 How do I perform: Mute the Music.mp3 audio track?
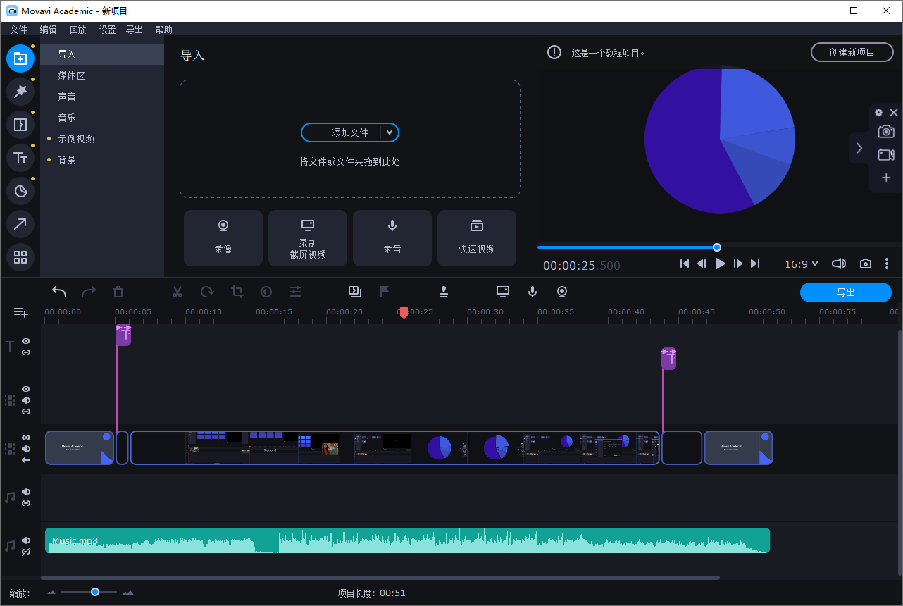[26, 540]
